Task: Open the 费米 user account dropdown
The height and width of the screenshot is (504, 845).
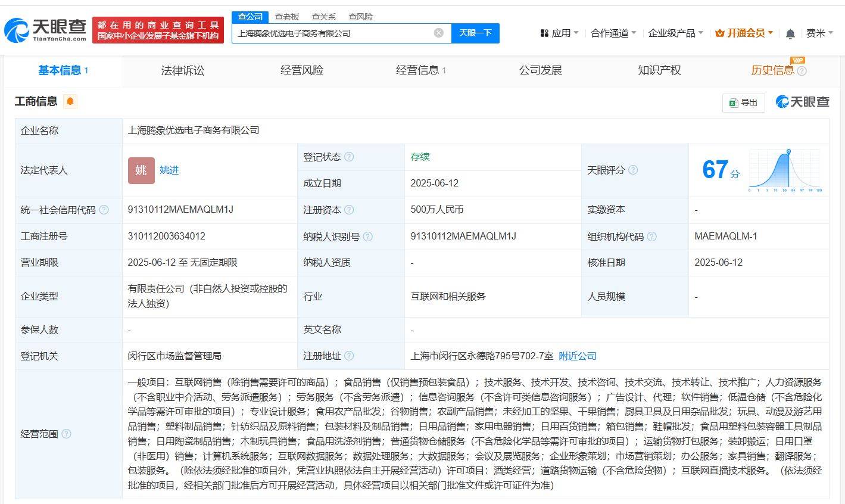Action: pyautogui.click(x=820, y=33)
